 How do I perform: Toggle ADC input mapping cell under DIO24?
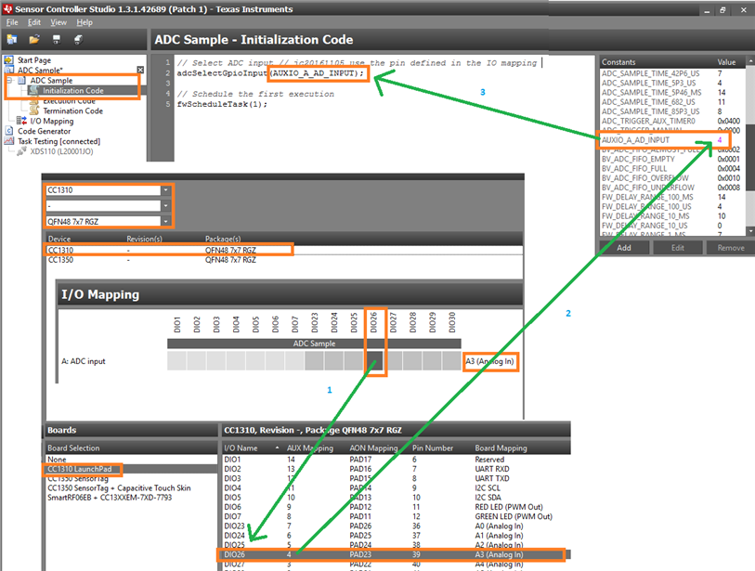coord(334,360)
